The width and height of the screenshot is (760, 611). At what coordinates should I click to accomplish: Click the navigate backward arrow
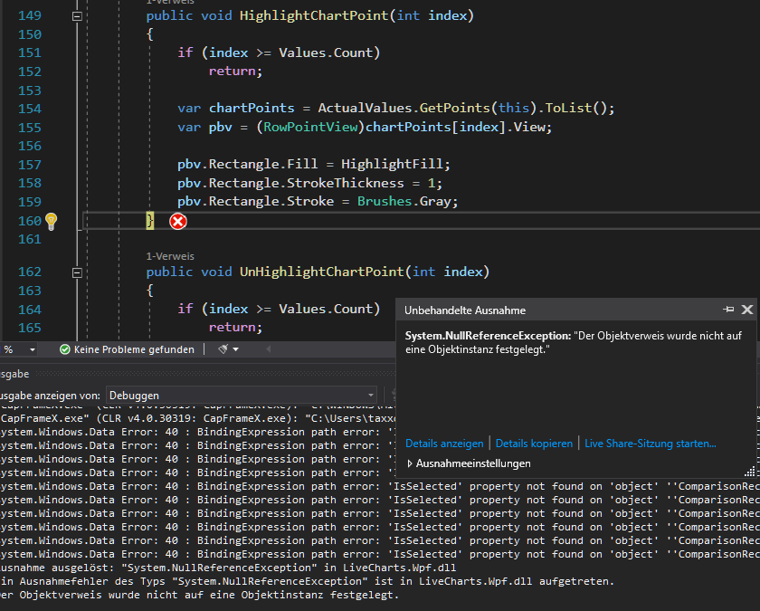(268, 349)
